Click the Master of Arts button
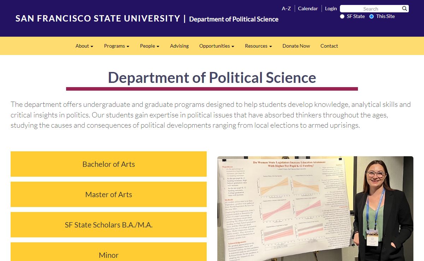The width and height of the screenshot is (424, 261). (108, 194)
